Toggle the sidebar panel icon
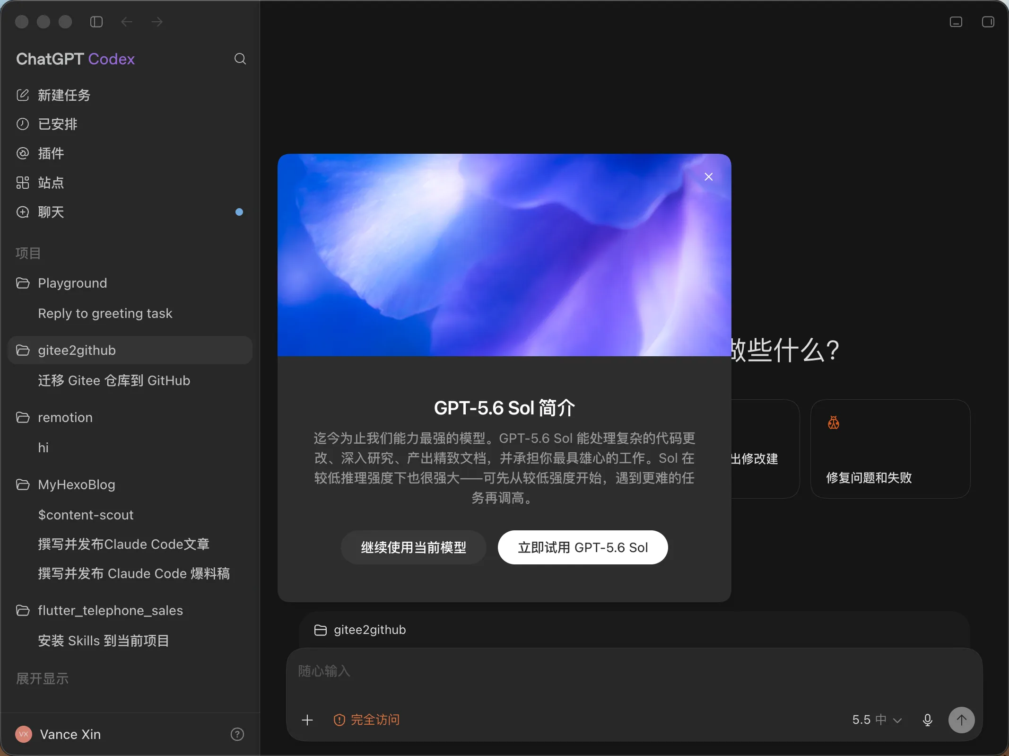 click(96, 22)
